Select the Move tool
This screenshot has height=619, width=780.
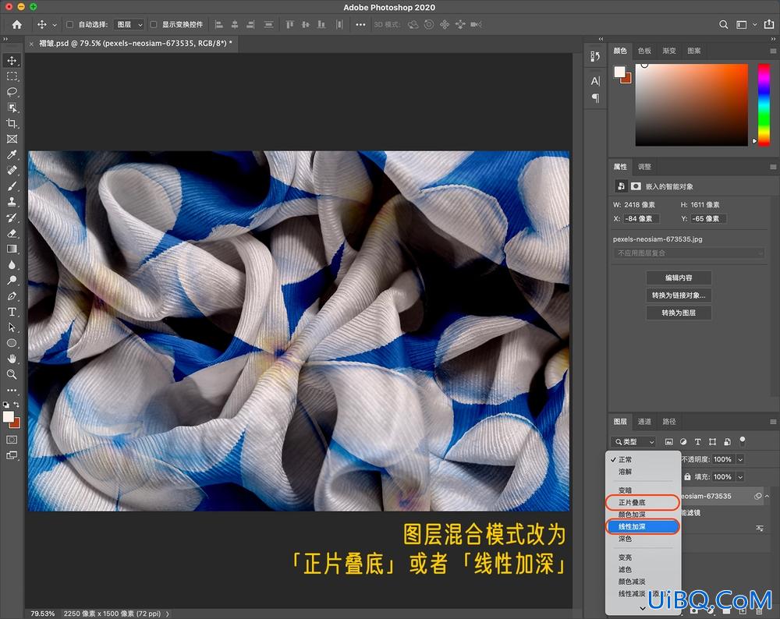(x=12, y=61)
